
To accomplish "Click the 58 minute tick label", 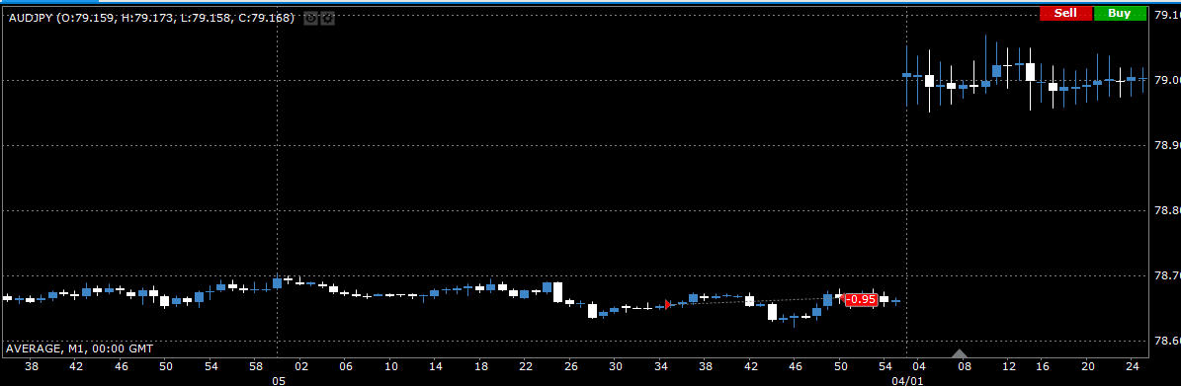I will coord(256,366).
